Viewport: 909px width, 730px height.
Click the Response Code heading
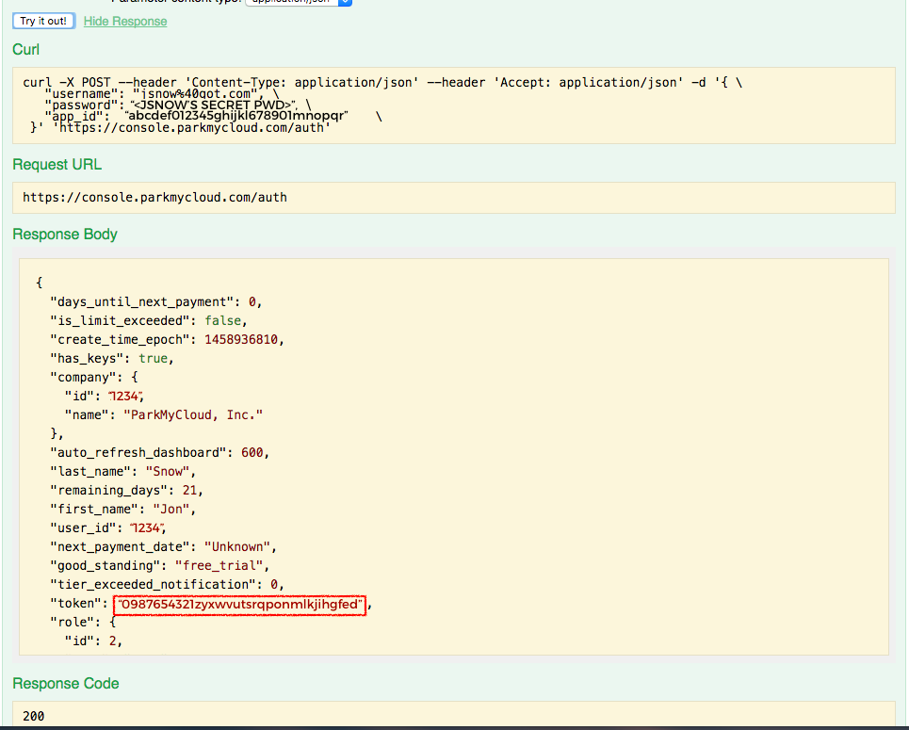tap(66, 684)
